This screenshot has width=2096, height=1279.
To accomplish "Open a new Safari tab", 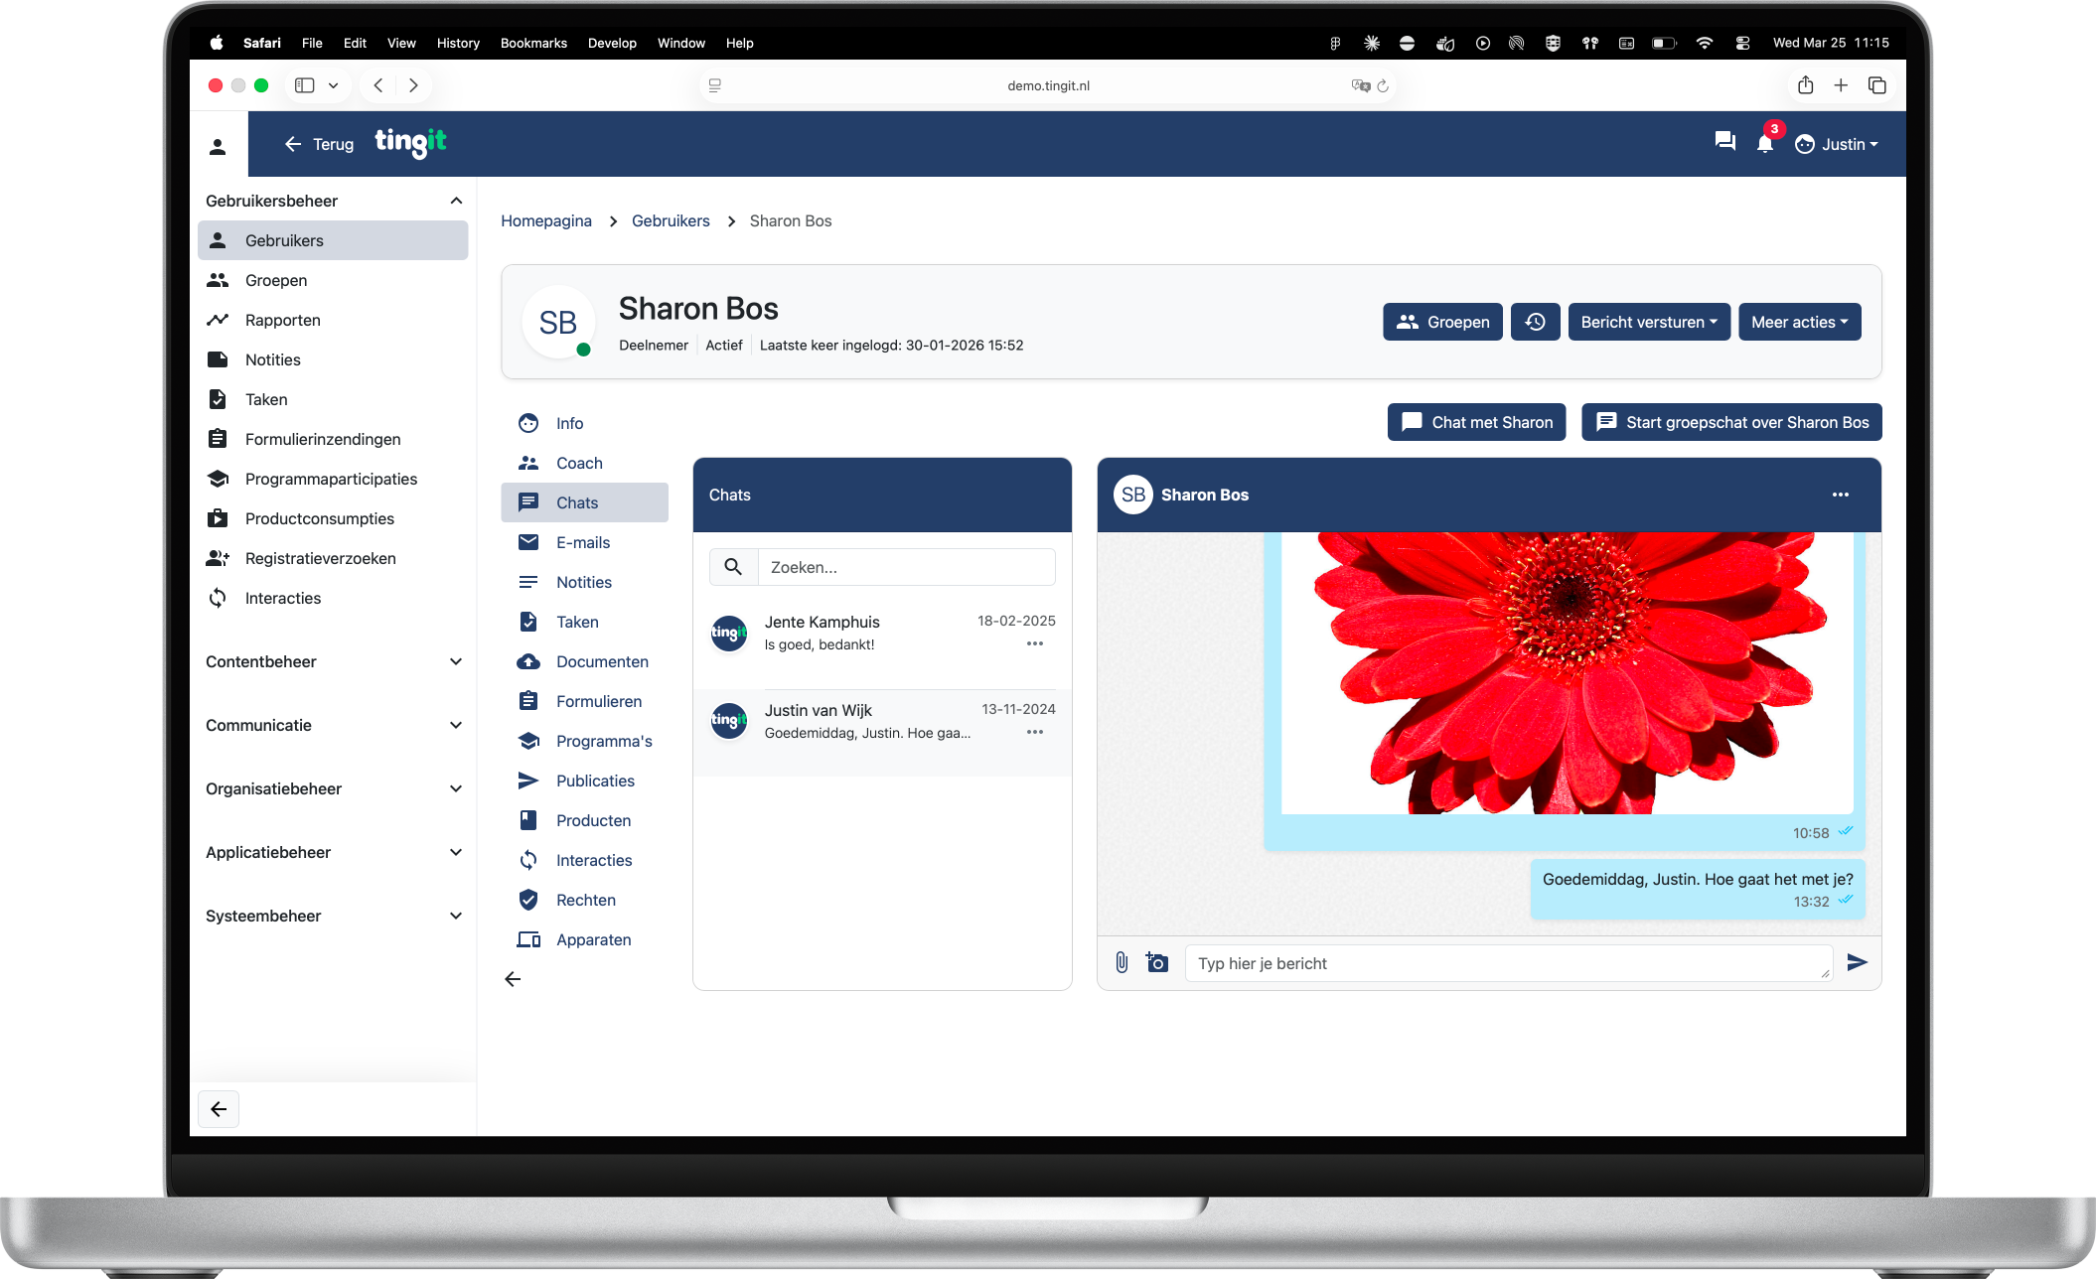I will [1841, 85].
